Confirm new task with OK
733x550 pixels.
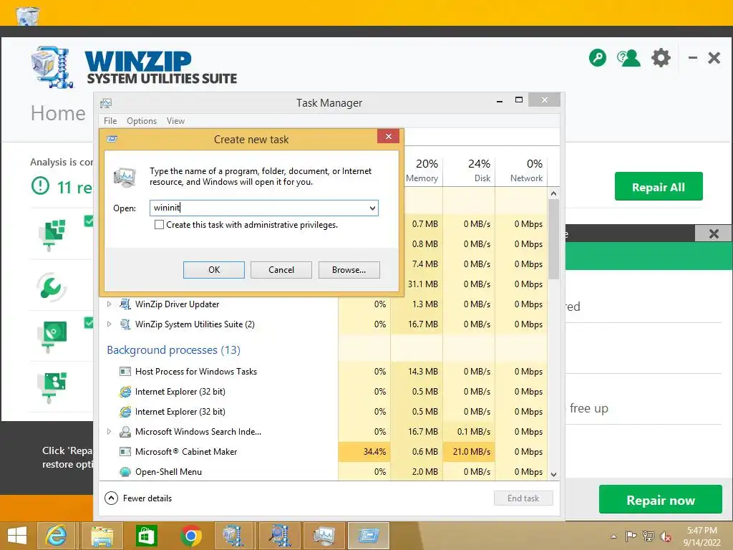[x=213, y=270]
